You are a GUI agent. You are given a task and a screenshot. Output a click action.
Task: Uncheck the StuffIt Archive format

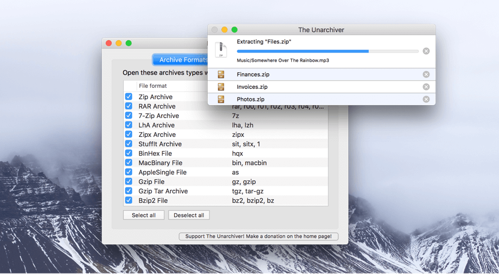[129, 144]
